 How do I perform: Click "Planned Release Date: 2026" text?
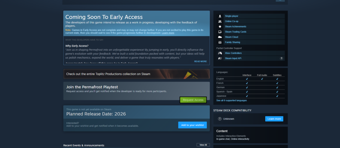click(x=96, y=114)
